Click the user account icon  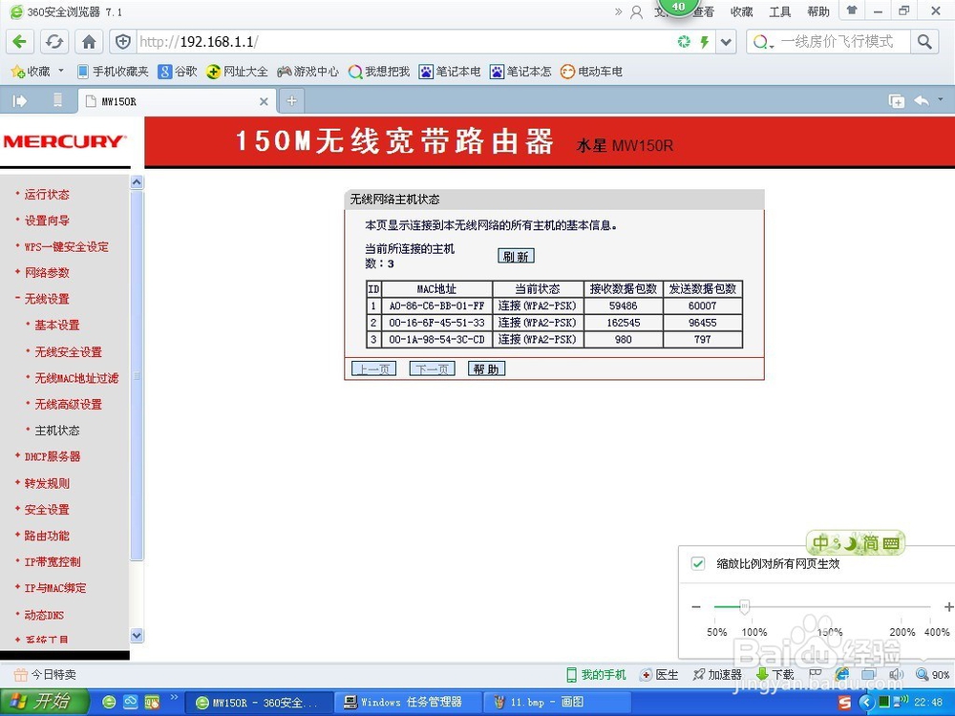click(x=636, y=11)
